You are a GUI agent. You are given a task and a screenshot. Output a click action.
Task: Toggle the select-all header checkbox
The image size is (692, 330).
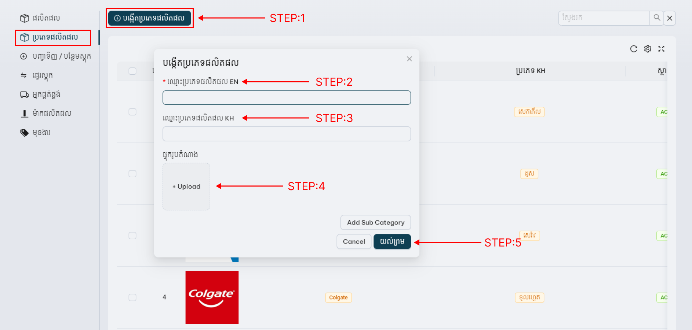132,71
